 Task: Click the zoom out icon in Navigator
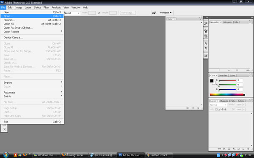(x=229, y=70)
